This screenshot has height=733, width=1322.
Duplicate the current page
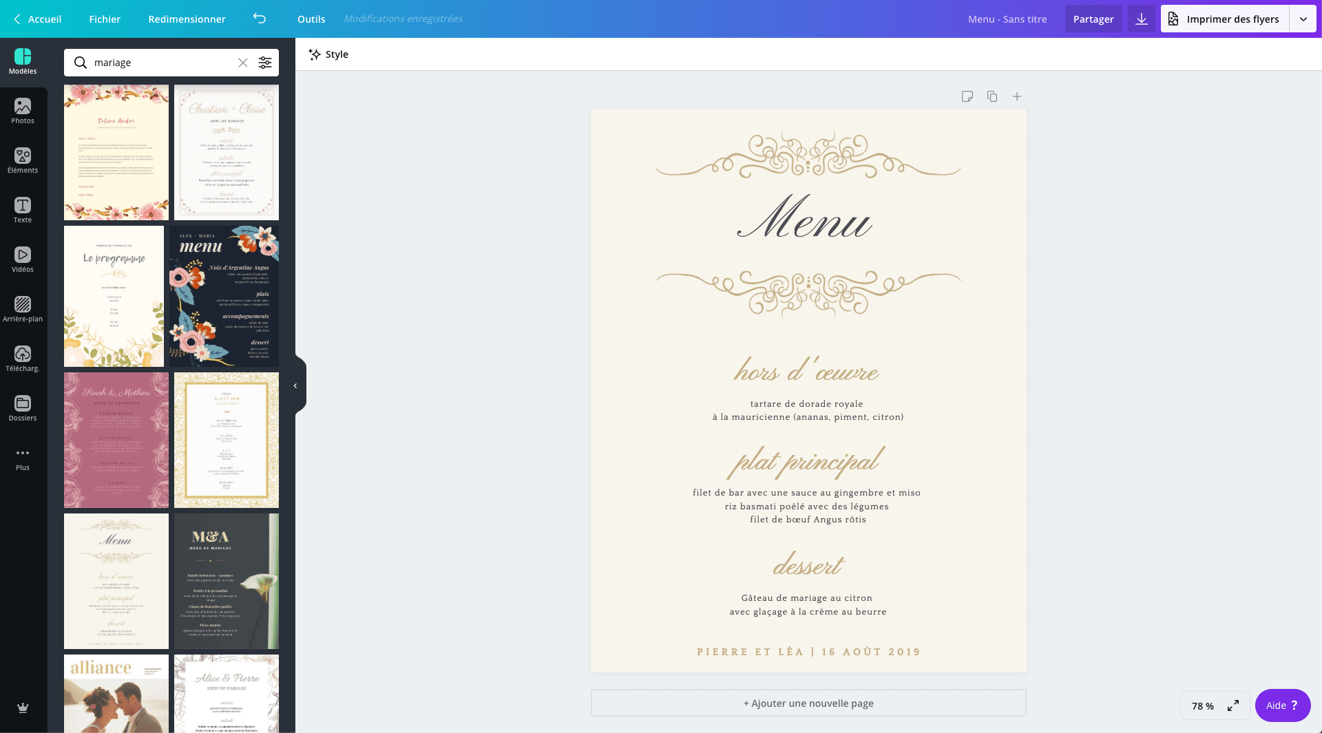pos(992,96)
